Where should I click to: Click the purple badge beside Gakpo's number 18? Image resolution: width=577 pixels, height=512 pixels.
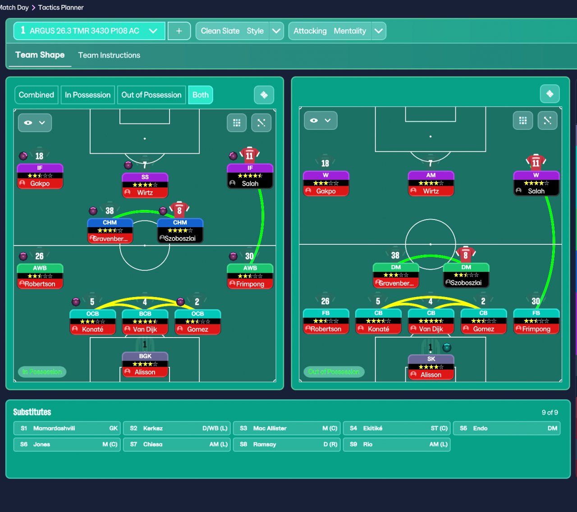click(x=23, y=156)
